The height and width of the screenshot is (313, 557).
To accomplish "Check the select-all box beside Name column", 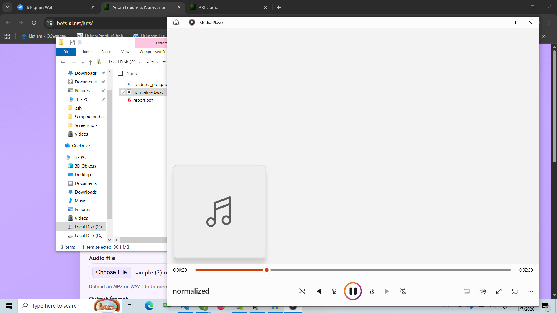I will click(x=120, y=73).
